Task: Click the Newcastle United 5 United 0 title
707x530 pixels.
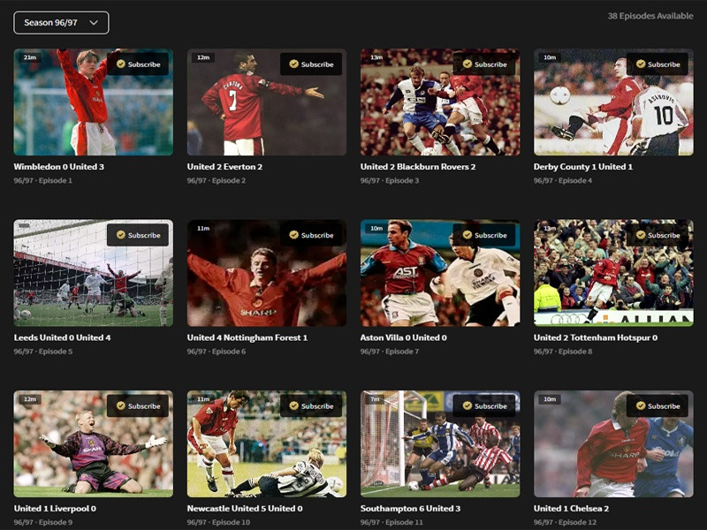Action: tap(245, 509)
